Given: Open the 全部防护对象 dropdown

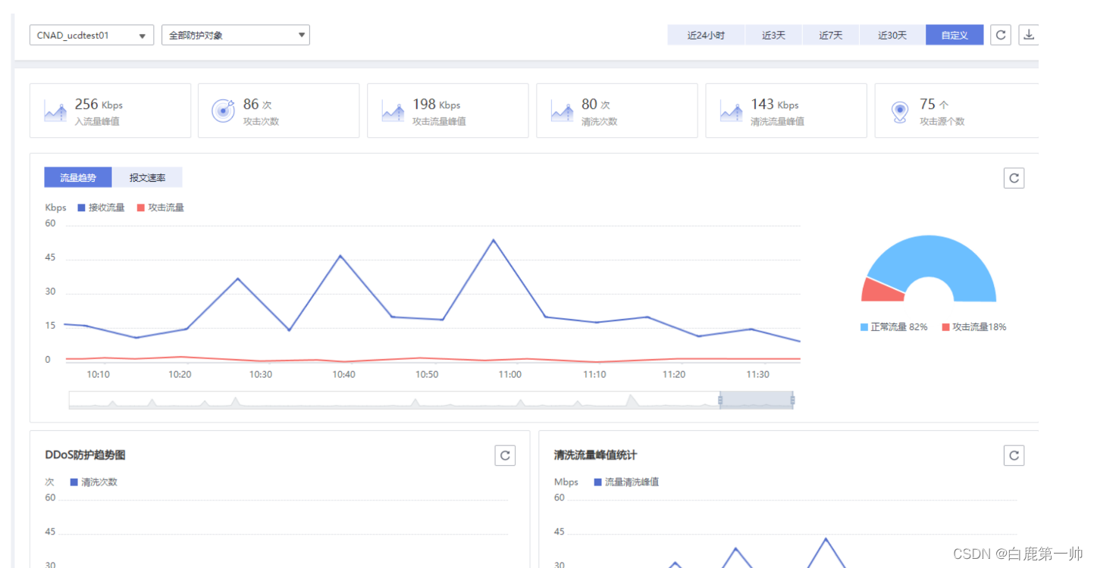Looking at the screenshot, I should click(x=236, y=35).
